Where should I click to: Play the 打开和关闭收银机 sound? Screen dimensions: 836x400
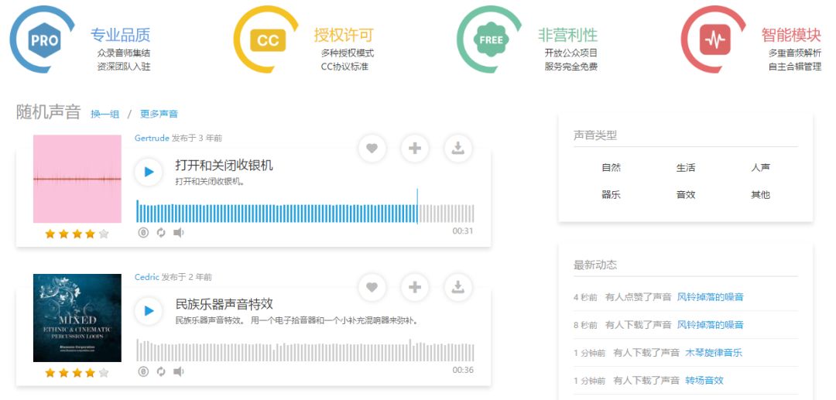pos(149,172)
